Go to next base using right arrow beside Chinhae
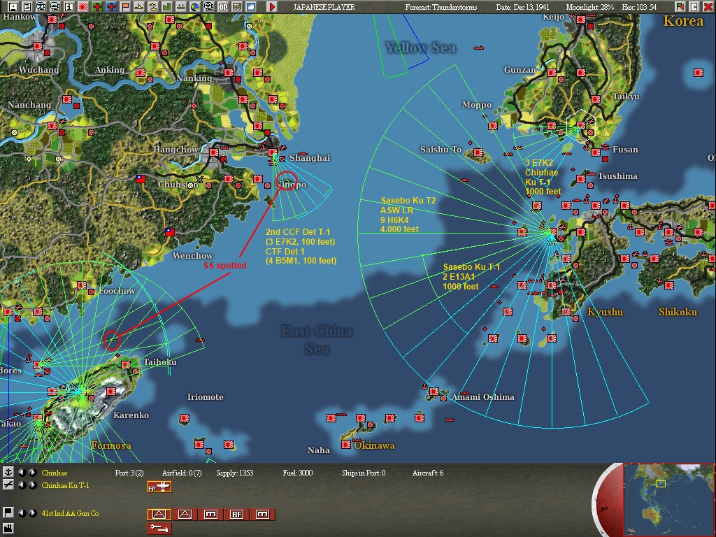 pyautogui.click(x=32, y=473)
